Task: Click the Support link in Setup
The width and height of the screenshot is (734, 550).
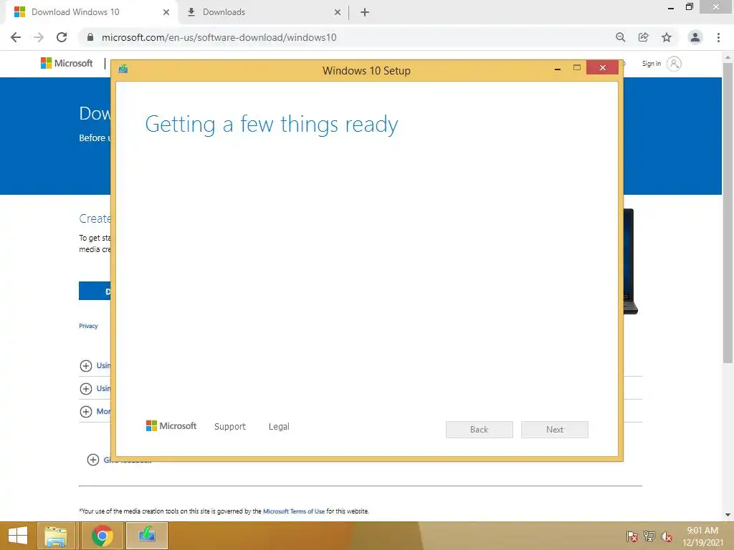Action: pyautogui.click(x=230, y=427)
